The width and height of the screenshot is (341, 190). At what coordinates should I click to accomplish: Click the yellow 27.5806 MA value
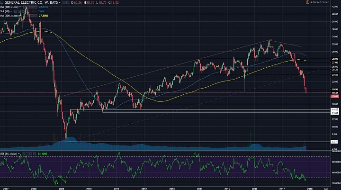point(44,16)
